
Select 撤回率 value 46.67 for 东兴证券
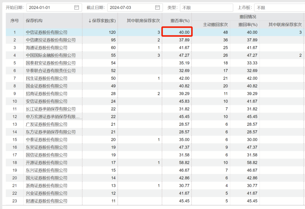(x=252, y=171)
